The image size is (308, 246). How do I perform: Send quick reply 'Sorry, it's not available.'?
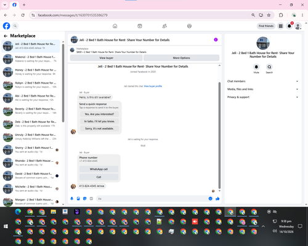coord(99,129)
